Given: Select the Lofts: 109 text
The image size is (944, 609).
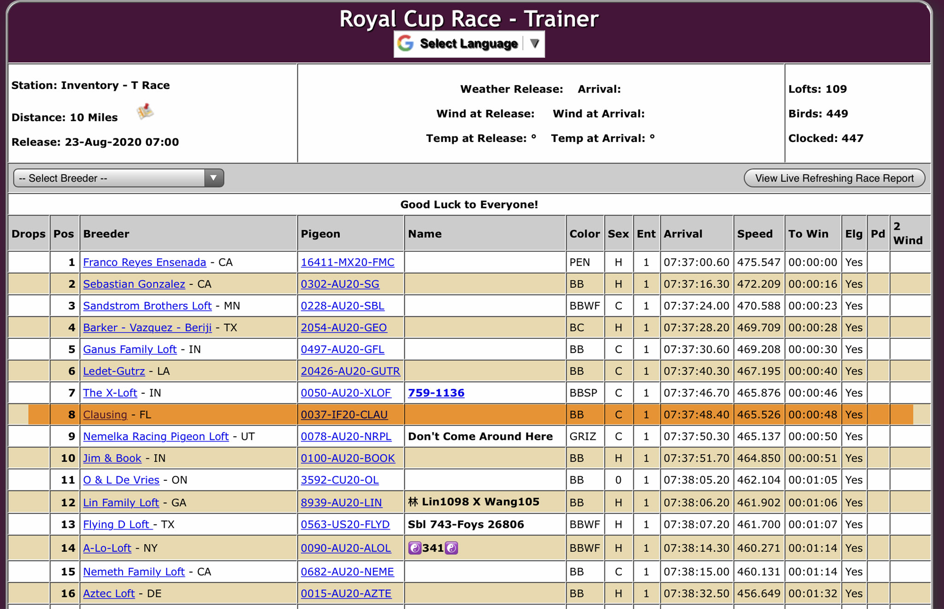Looking at the screenshot, I should (x=818, y=89).
